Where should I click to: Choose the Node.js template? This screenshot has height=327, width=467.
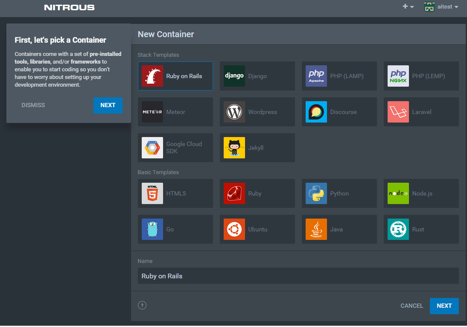(421, 193)
